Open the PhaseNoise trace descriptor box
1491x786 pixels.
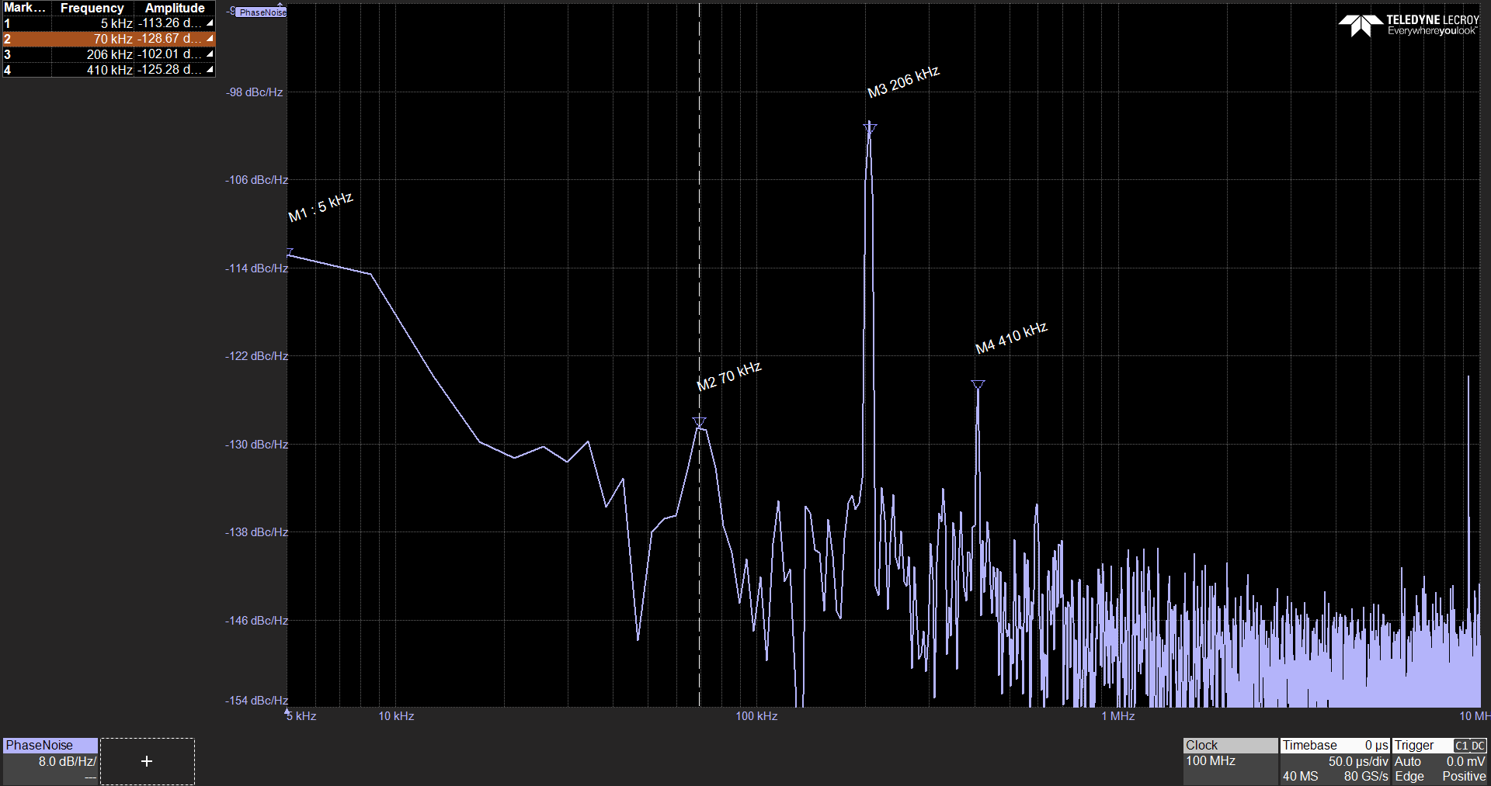point(50,760)
